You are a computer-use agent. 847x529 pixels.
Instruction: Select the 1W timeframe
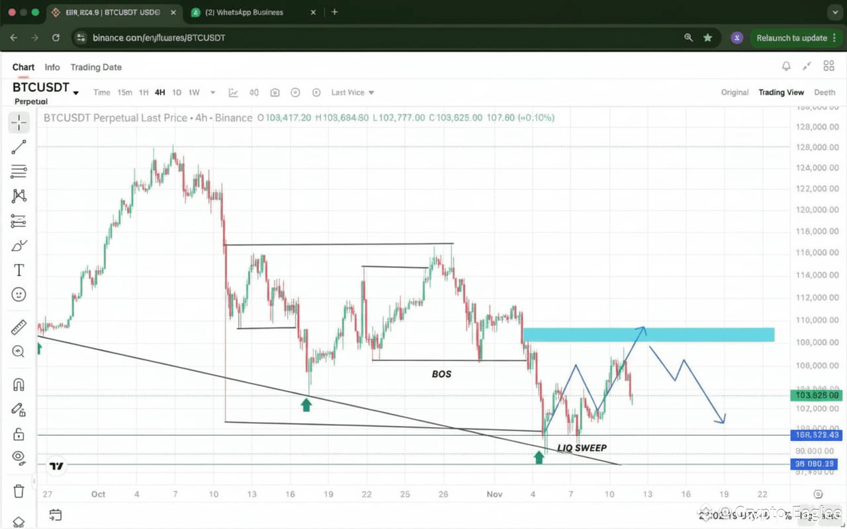pyautogui.click(x=194, y=93)
